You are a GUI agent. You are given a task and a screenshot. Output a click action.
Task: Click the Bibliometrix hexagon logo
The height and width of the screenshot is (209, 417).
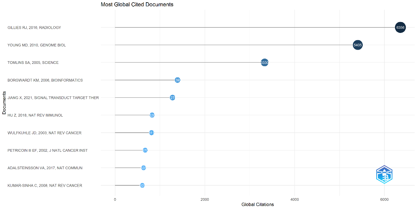(384, 174)
